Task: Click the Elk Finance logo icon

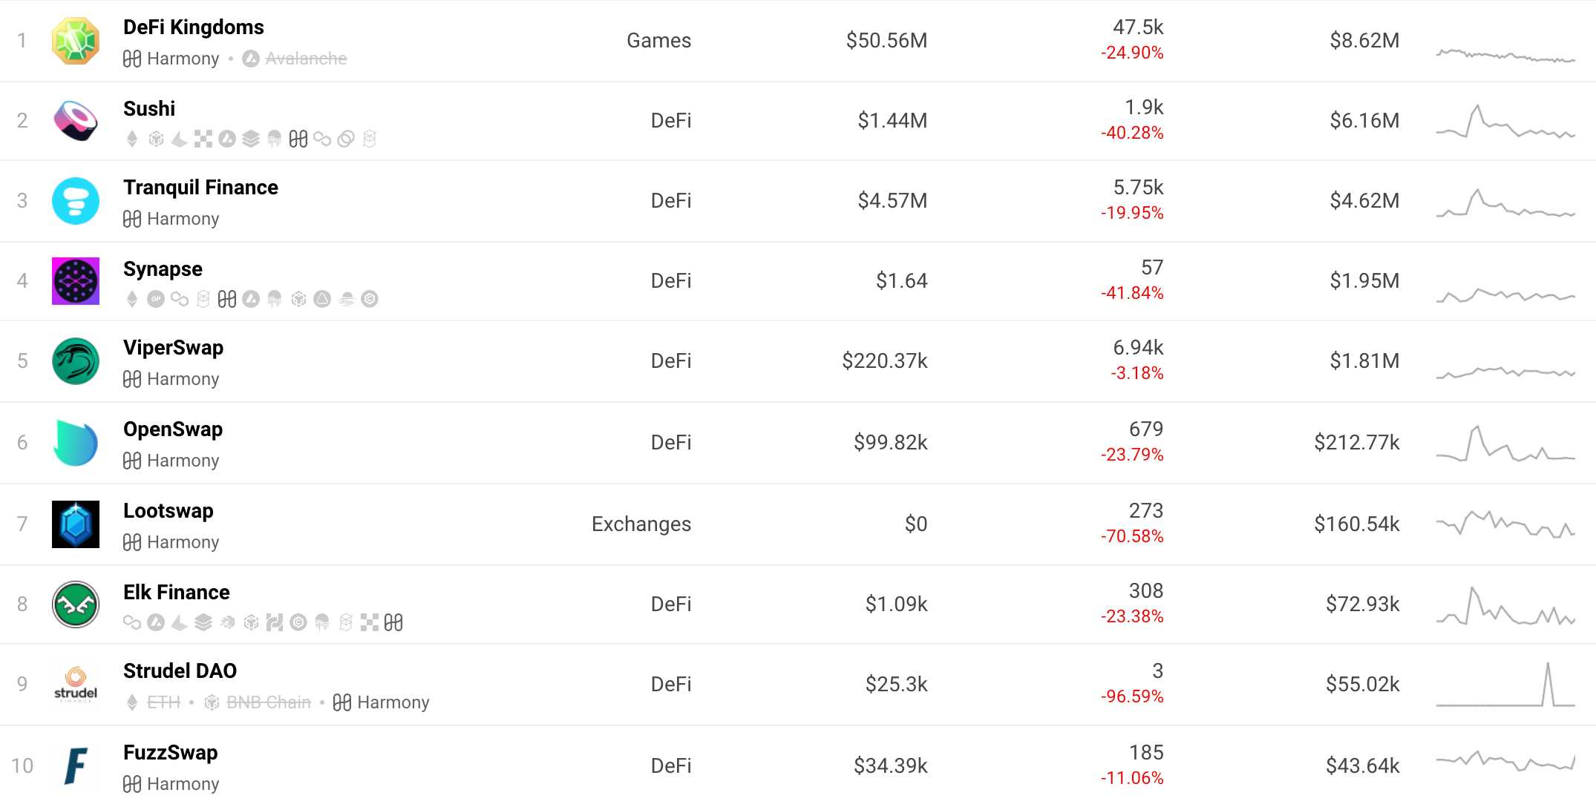Action: tap(75, 604)
